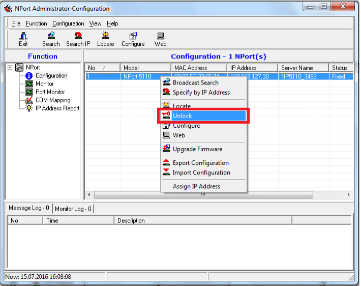Select Port Monitor in function tree
361x286 pixels.
point(50,92)
